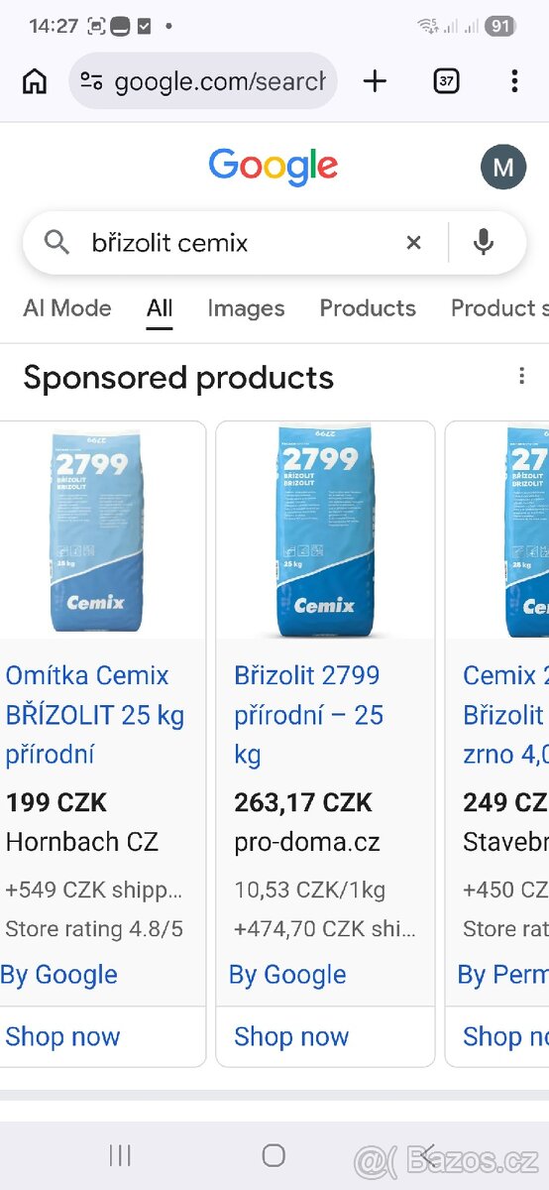Image resolution: width=549 pixels, height=1190 pixels.
Task: Open Sponsored products options menu
Action: [x=521, y=376]
